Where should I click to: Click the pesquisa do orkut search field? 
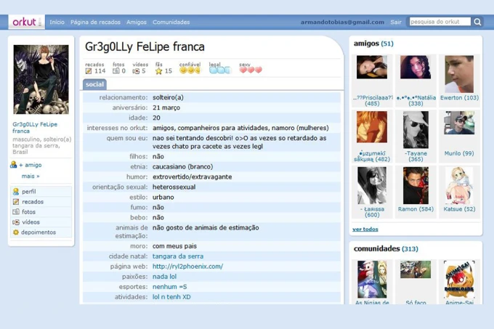click(440, 22)
